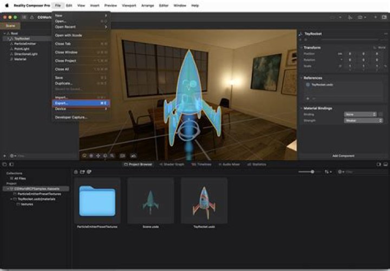Select Material in scene hierarchy
Image resolution: width=390 pixels, height=271 pixels.
point(20,59)
